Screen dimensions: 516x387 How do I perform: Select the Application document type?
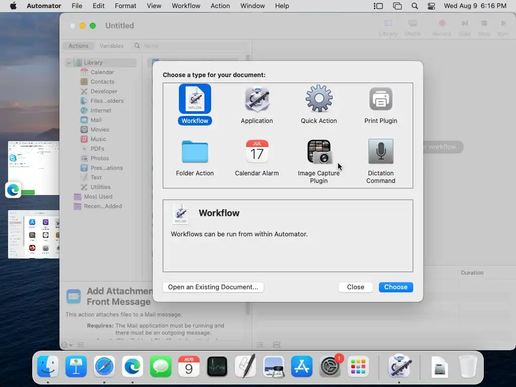pos(256,105)
